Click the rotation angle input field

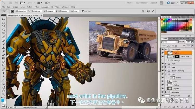76,11
